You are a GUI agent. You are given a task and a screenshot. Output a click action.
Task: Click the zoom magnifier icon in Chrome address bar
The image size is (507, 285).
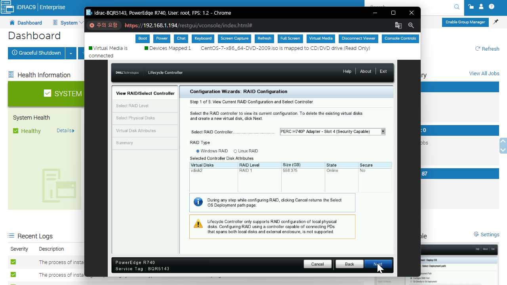(411, 25)
